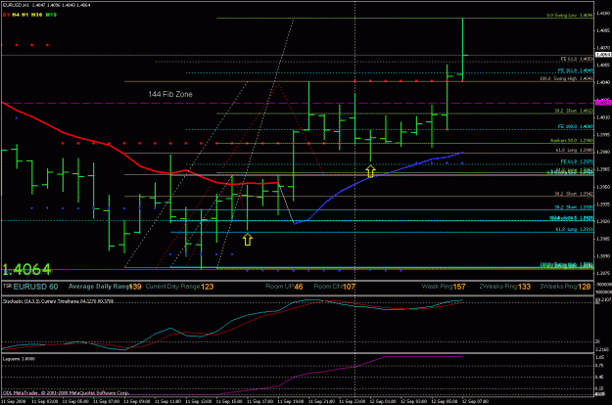Click the 'FE 100.0 1.4000' level label
Image resolution: width=612 pixels, height=405 pixels.
point(576,126)
